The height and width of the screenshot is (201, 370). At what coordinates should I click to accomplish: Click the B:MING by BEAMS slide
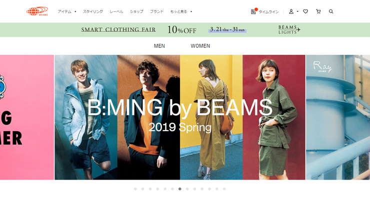pyautogui.click(x=180, y=117)
